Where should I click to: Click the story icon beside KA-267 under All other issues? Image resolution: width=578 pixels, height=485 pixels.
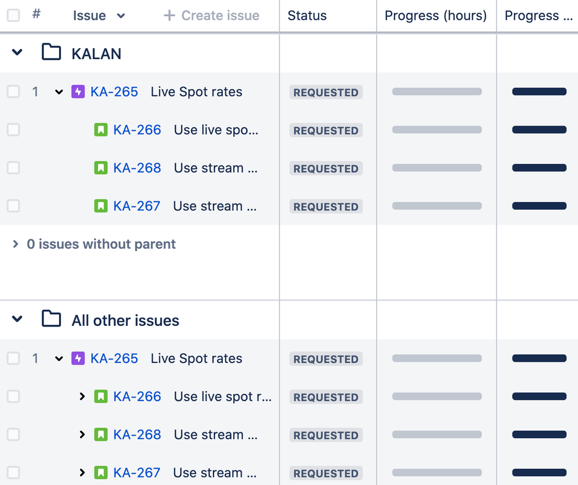[101, 473]
